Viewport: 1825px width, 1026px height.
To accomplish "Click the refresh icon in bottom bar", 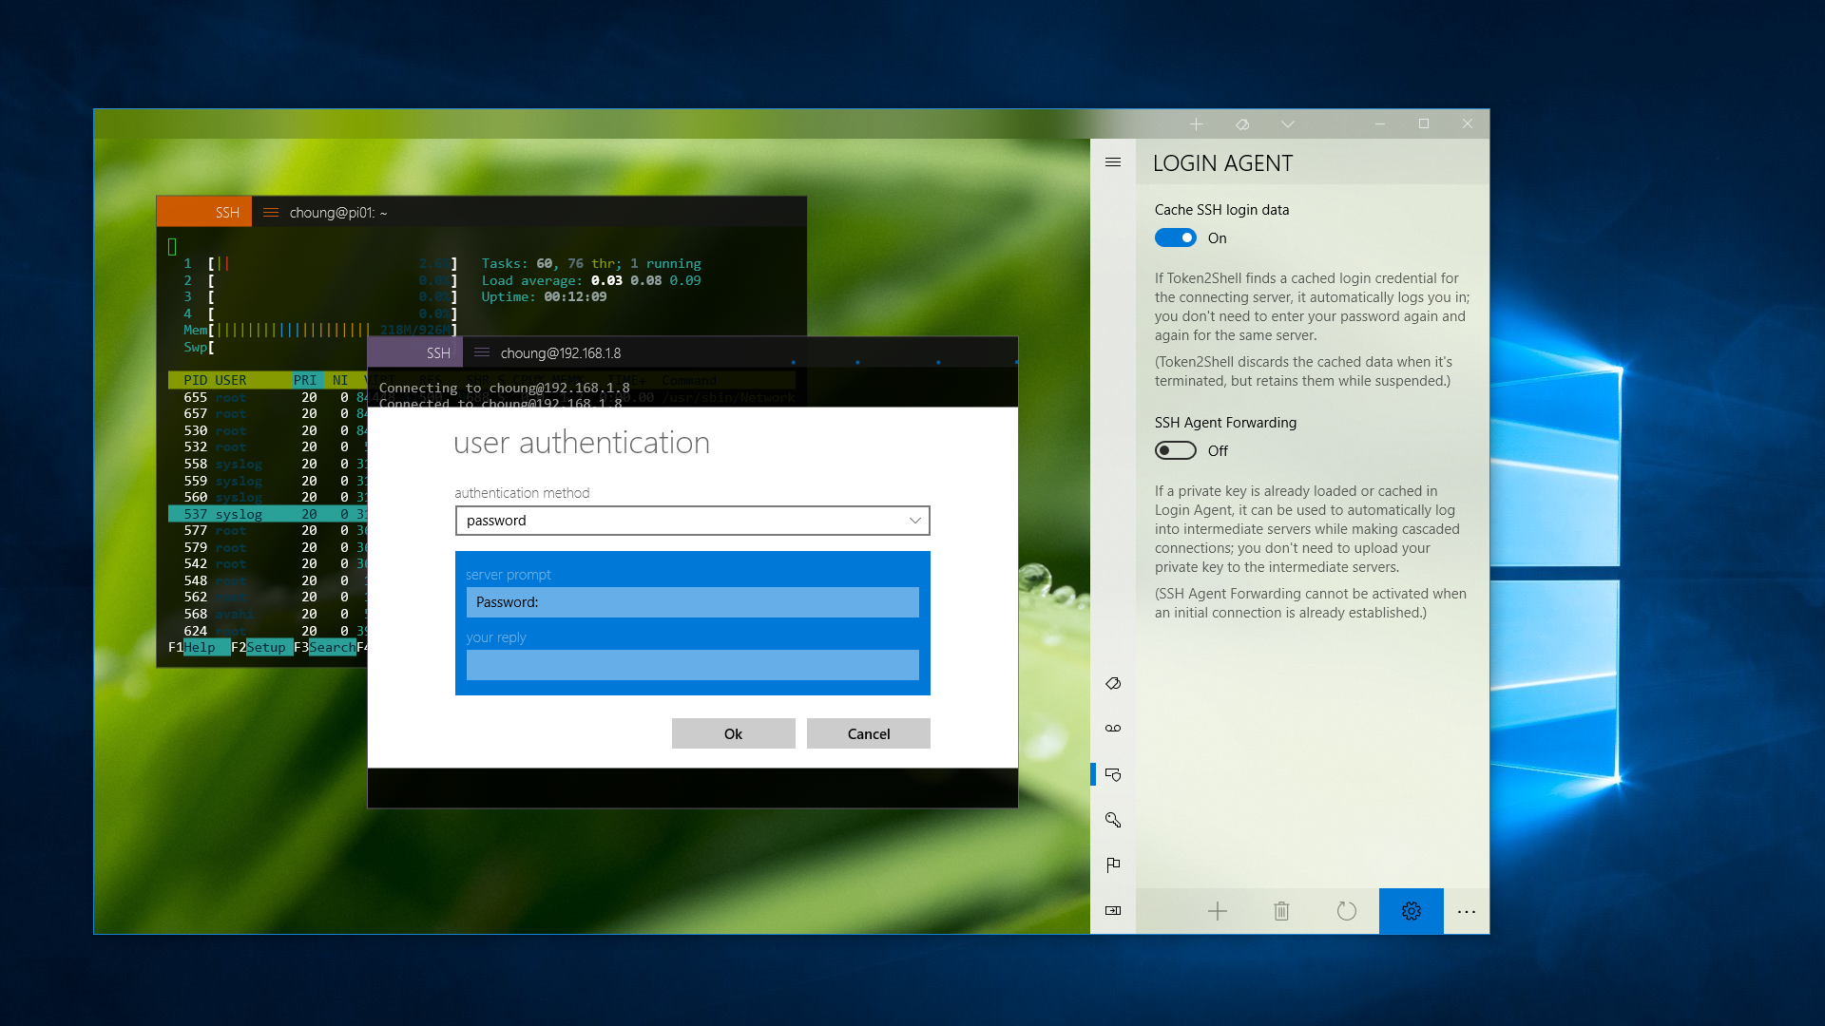I will [1346, 911].
